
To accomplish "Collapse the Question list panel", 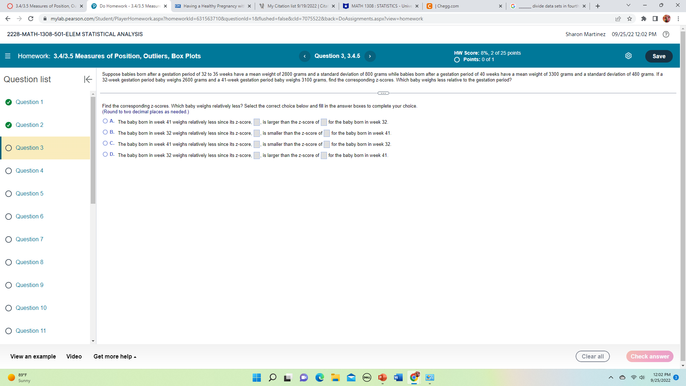I will coord(88,79).
